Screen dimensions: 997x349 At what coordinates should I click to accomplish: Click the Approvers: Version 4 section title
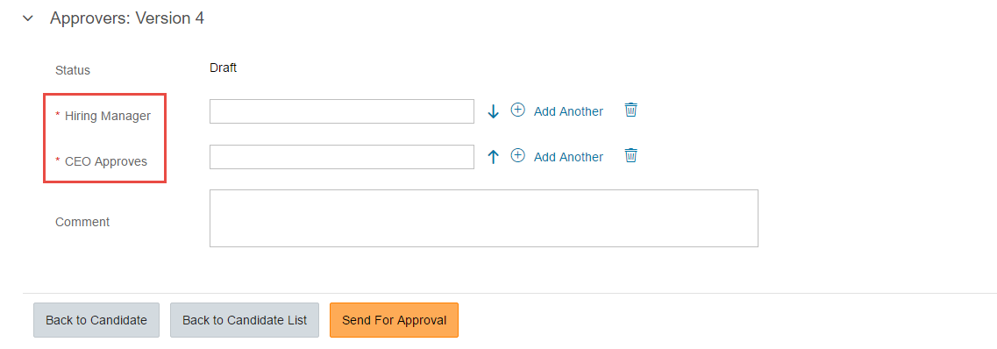pyautogui.click(x=127, y=18)
